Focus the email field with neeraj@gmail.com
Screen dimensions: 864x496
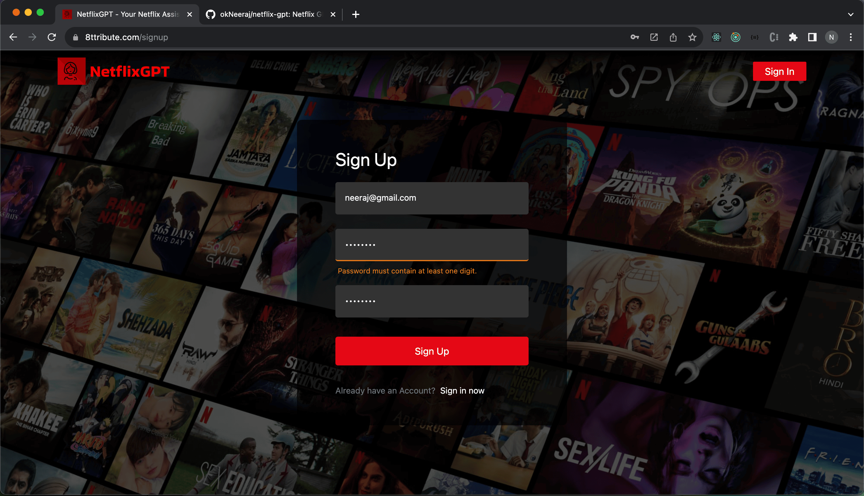[431, 198]
